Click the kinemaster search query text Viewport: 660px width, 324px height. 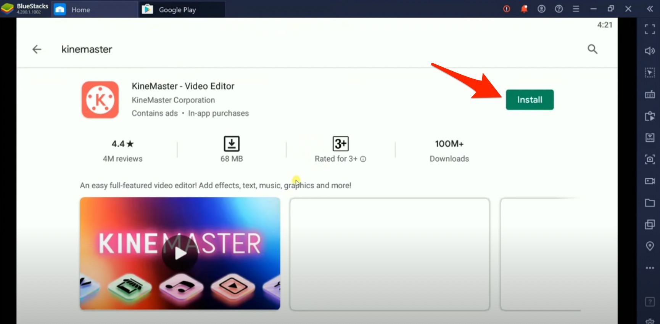click(87, 50)
